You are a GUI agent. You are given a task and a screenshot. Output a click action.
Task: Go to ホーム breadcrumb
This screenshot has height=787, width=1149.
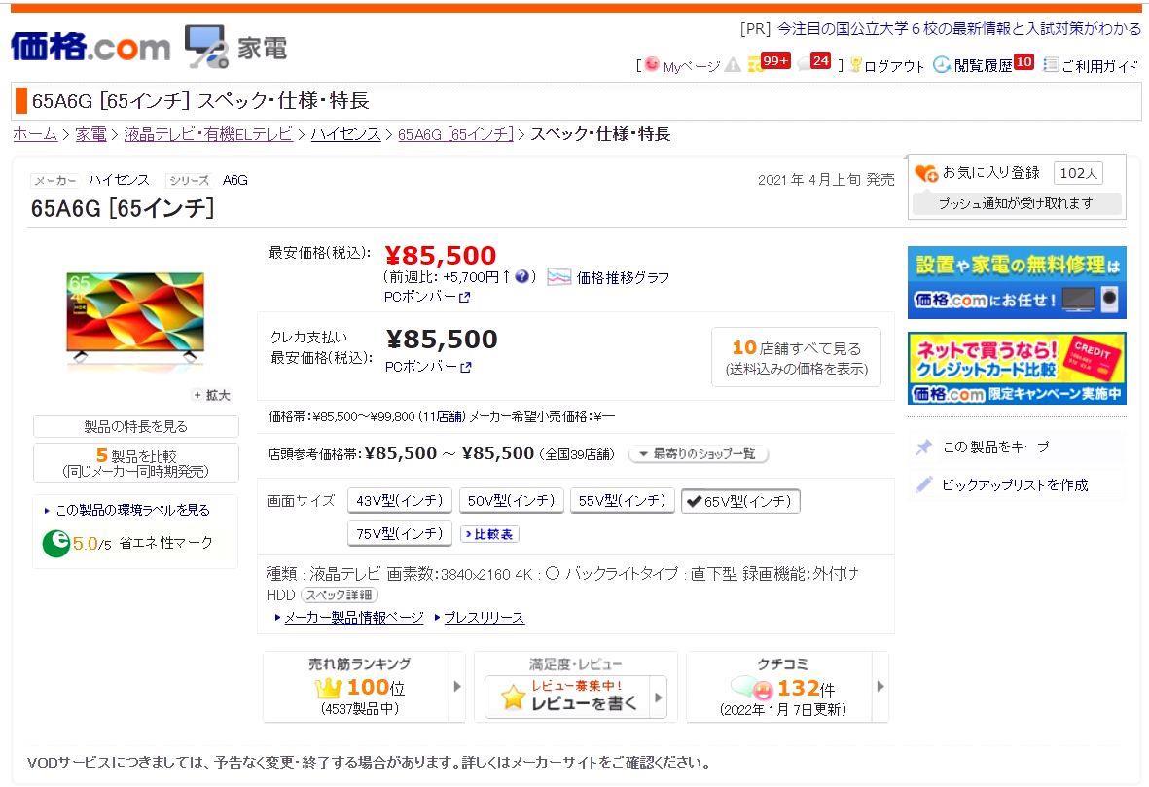pos(34,134)
